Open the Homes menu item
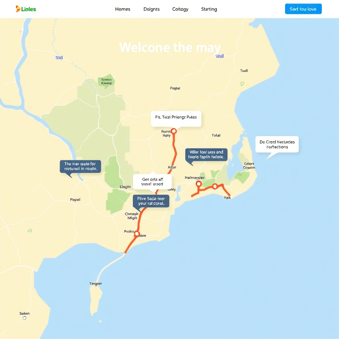339x339 pixels. point(122,9)
